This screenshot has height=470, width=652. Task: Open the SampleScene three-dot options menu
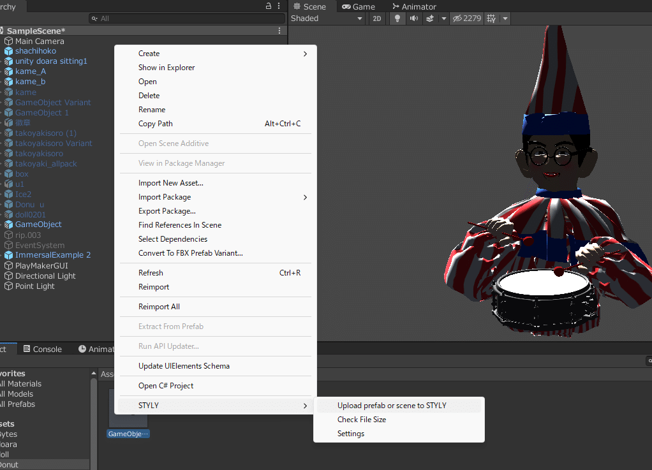(279, 31)
